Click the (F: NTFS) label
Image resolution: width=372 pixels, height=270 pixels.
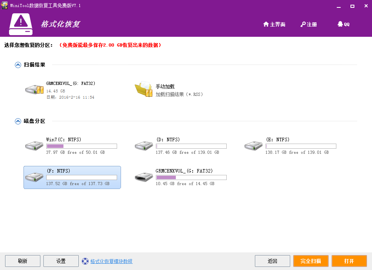58,171
